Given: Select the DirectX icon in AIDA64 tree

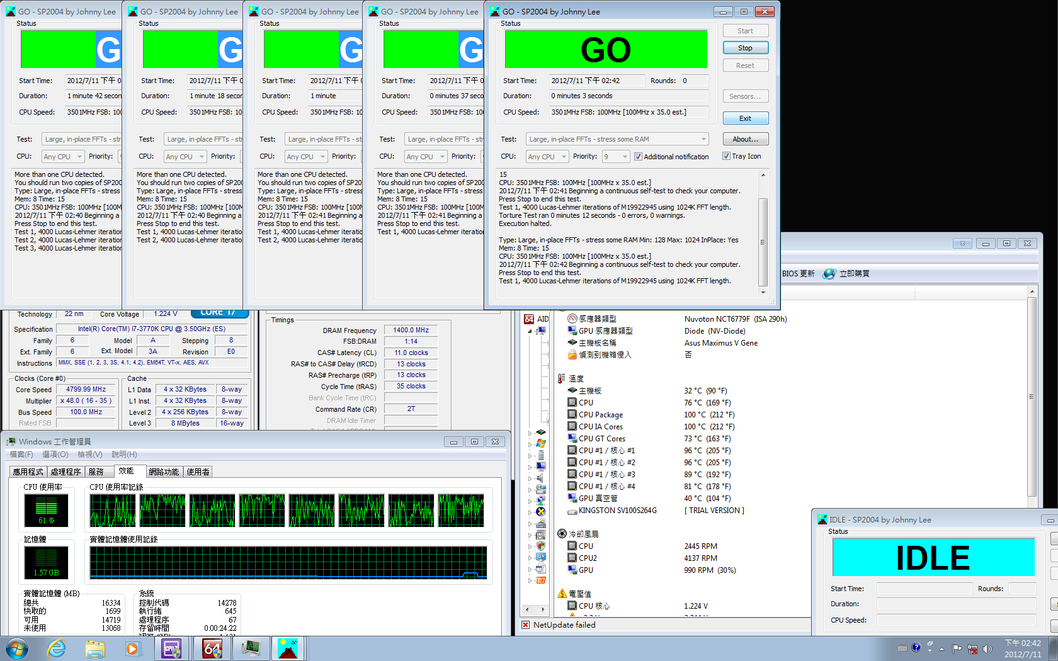Looking at the screenshot, I should point(540,512).
